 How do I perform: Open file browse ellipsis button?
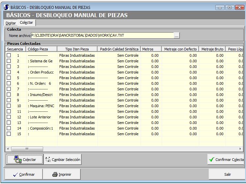177,36
